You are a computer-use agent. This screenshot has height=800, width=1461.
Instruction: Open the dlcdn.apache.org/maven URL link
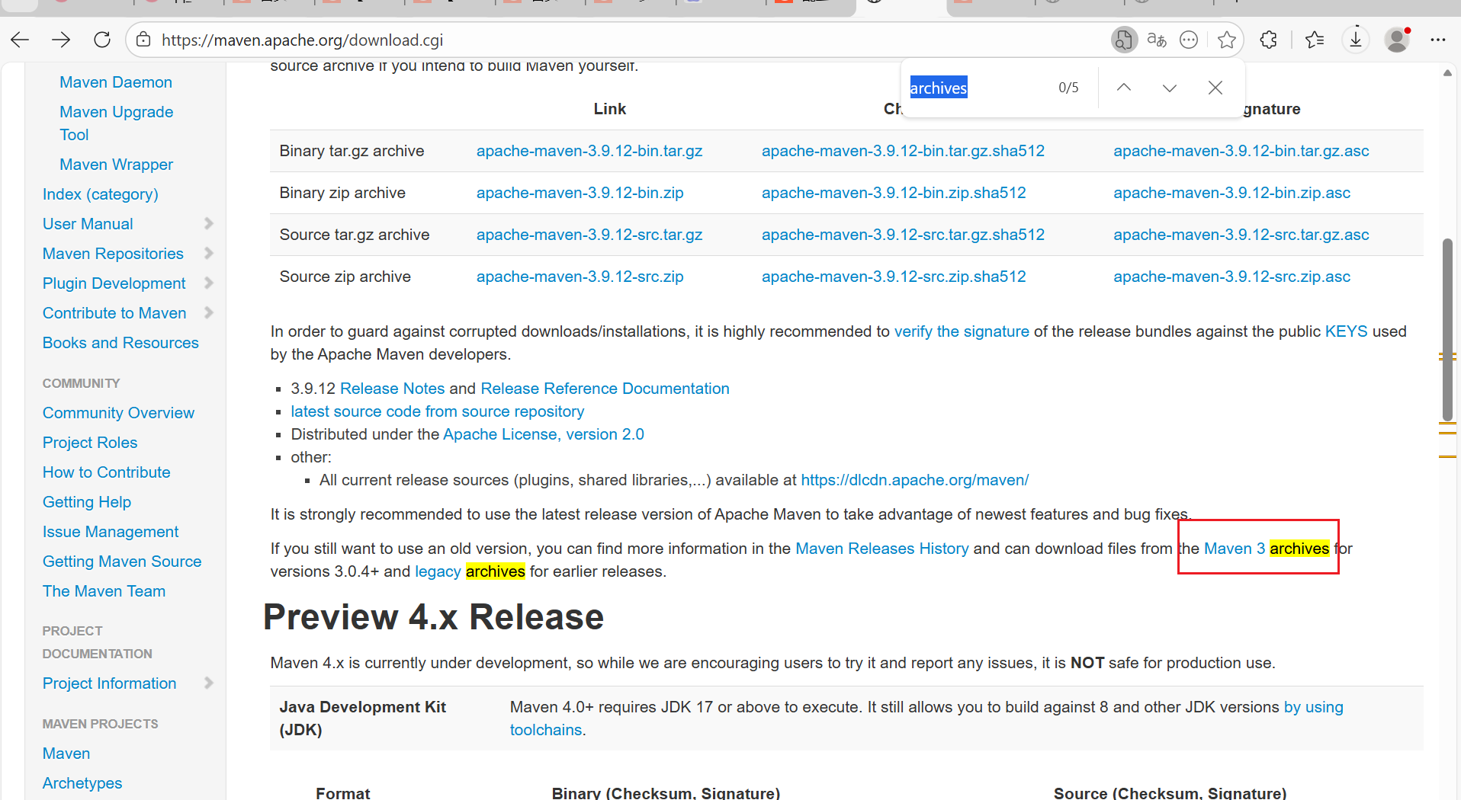(x=915, y=480)
